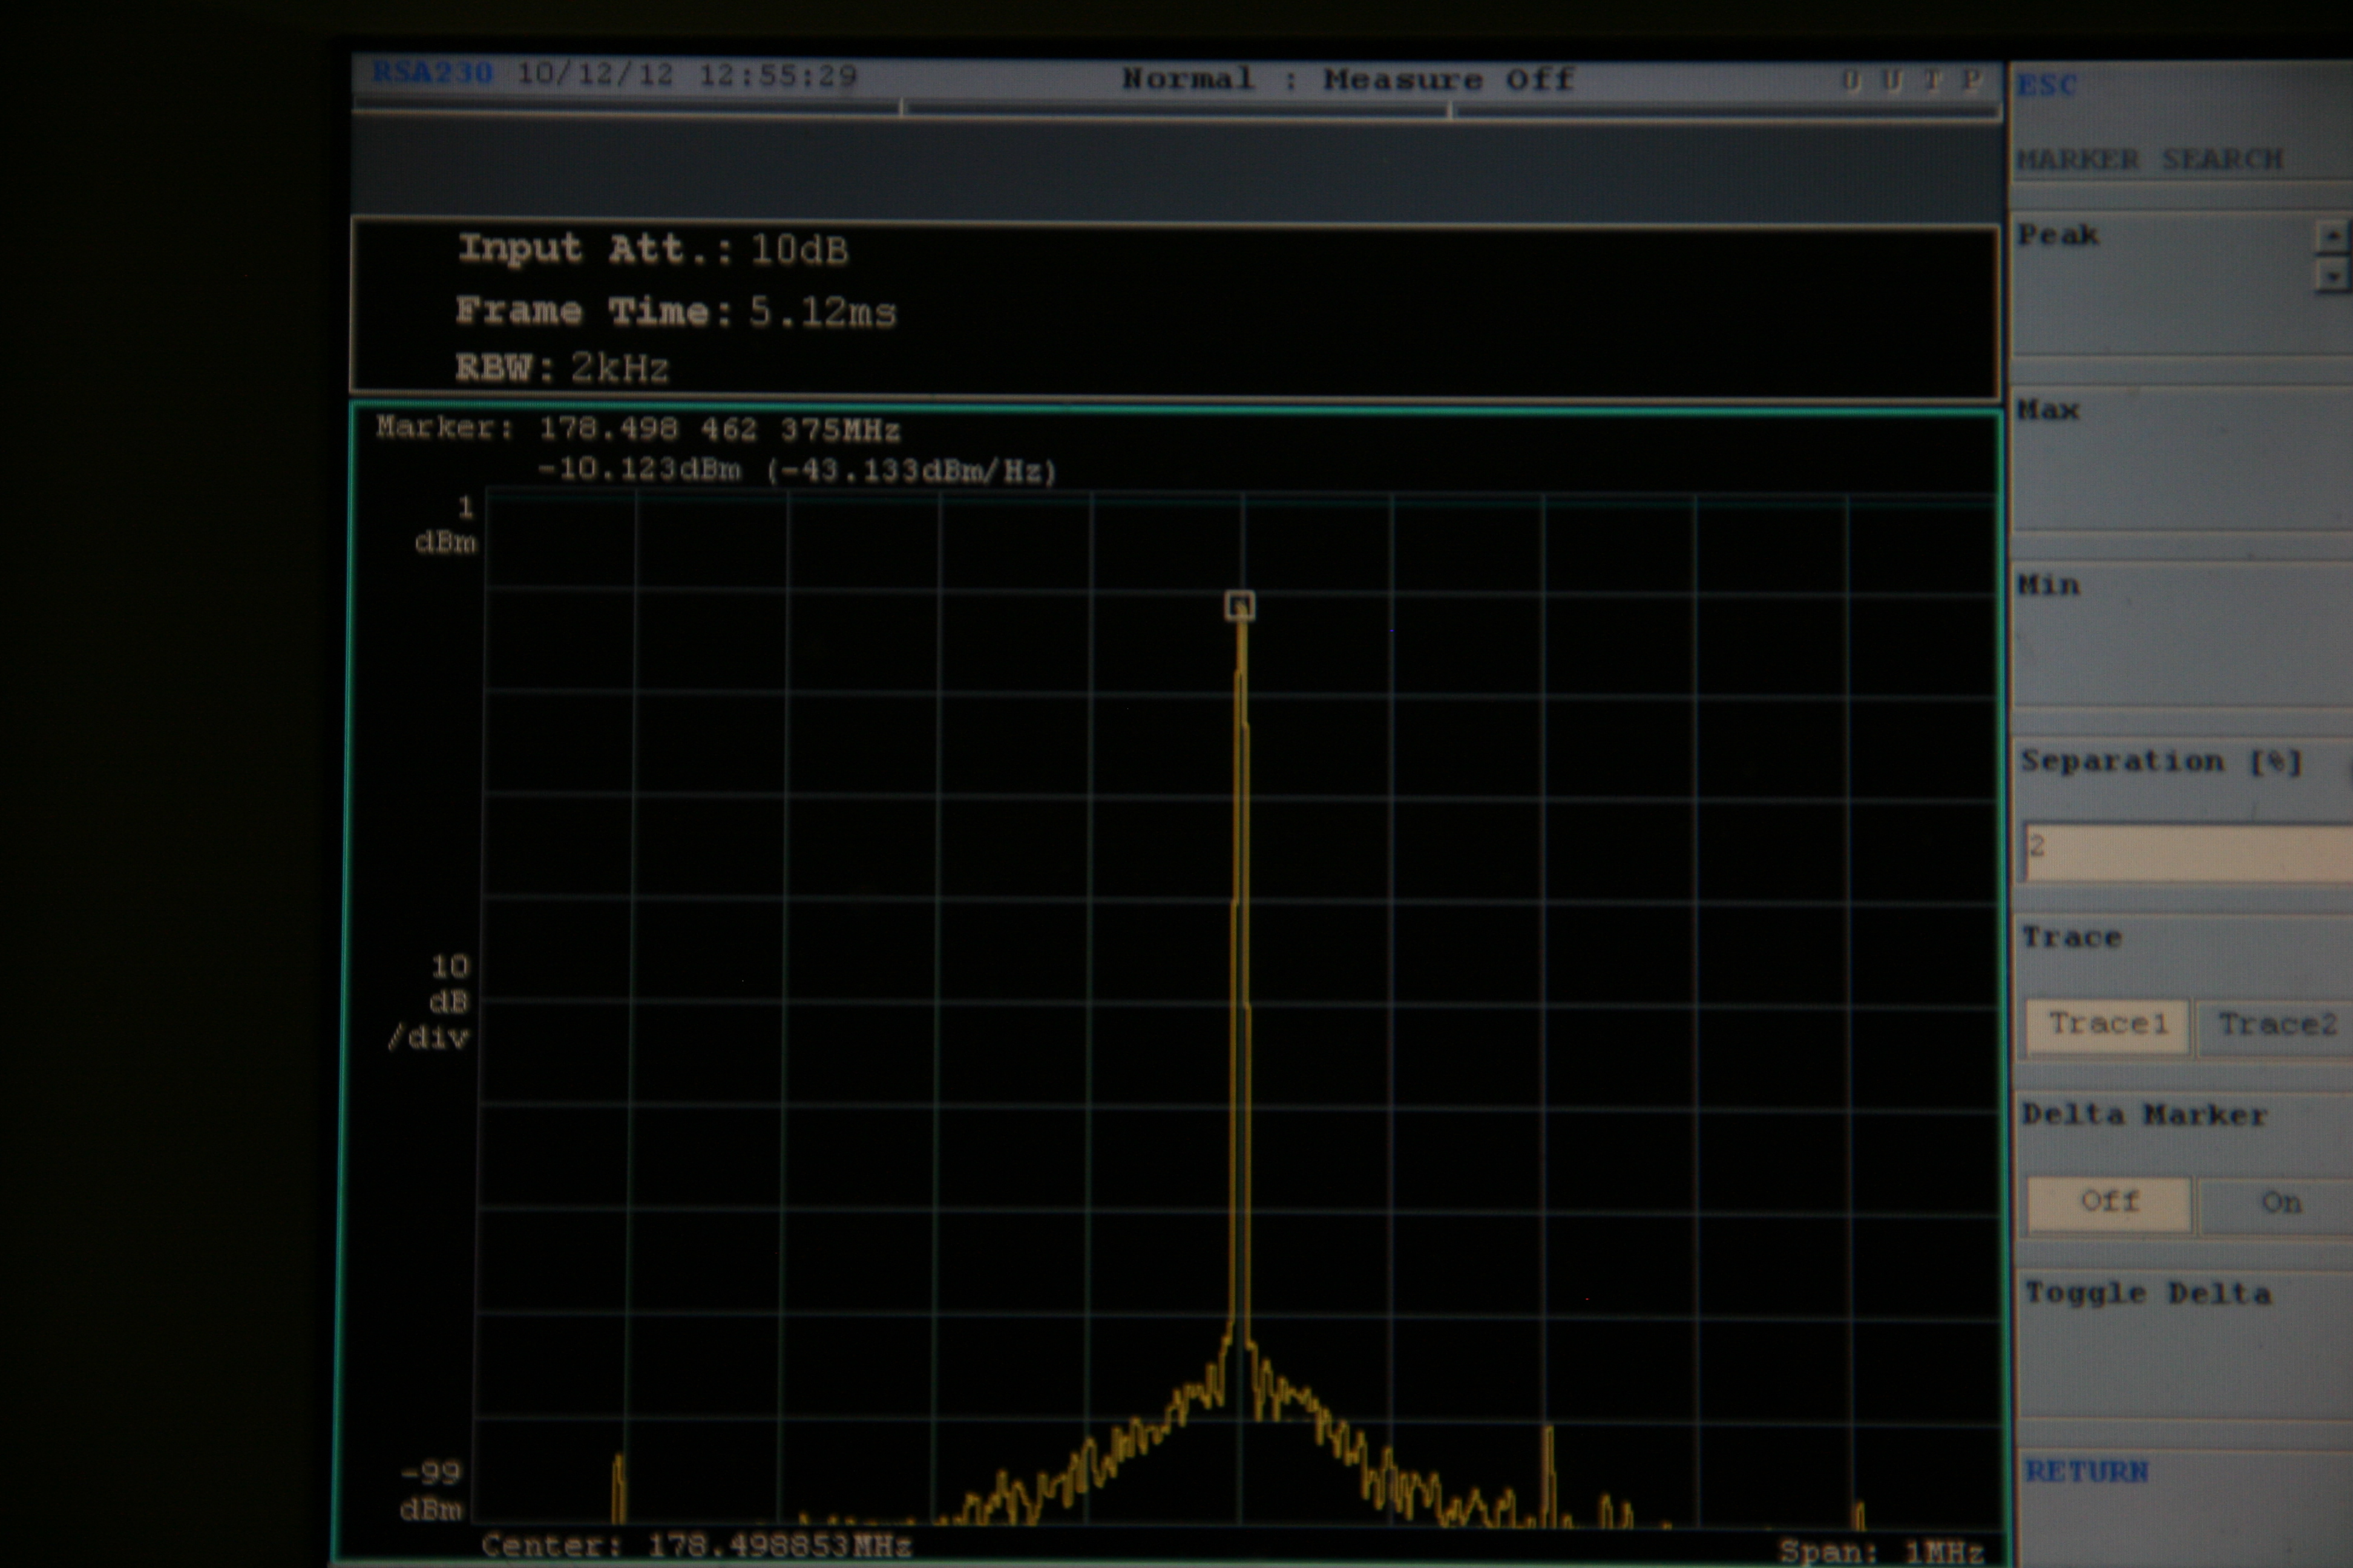The image size is (2353, 1568).
Task: Click the Frame Time: 5.12ms readout
Action: click(675, 311)
